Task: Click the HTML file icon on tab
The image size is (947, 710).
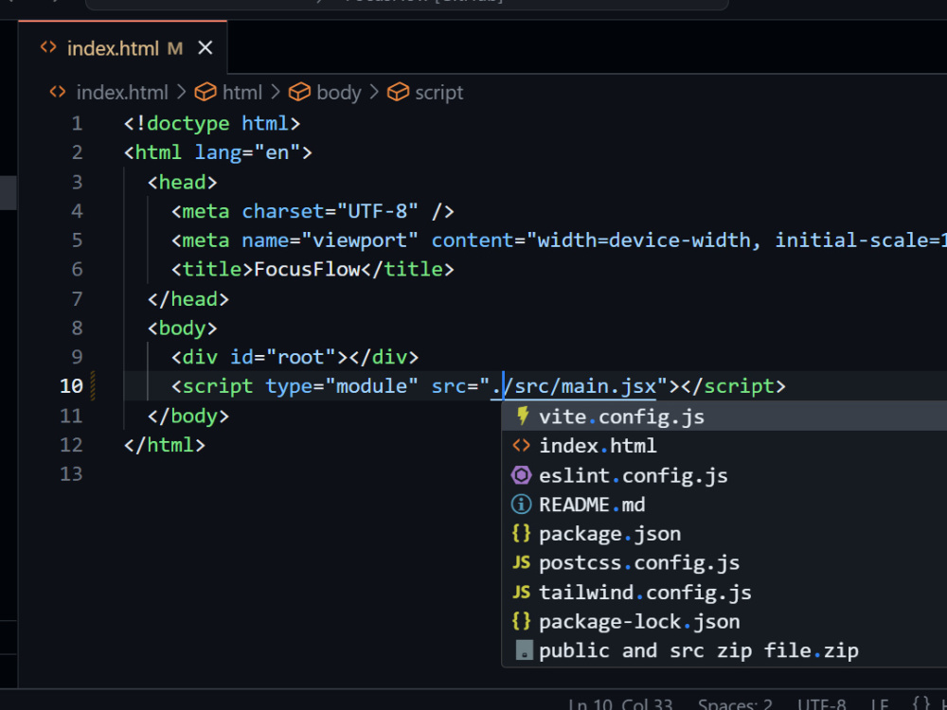Action: 48,47
